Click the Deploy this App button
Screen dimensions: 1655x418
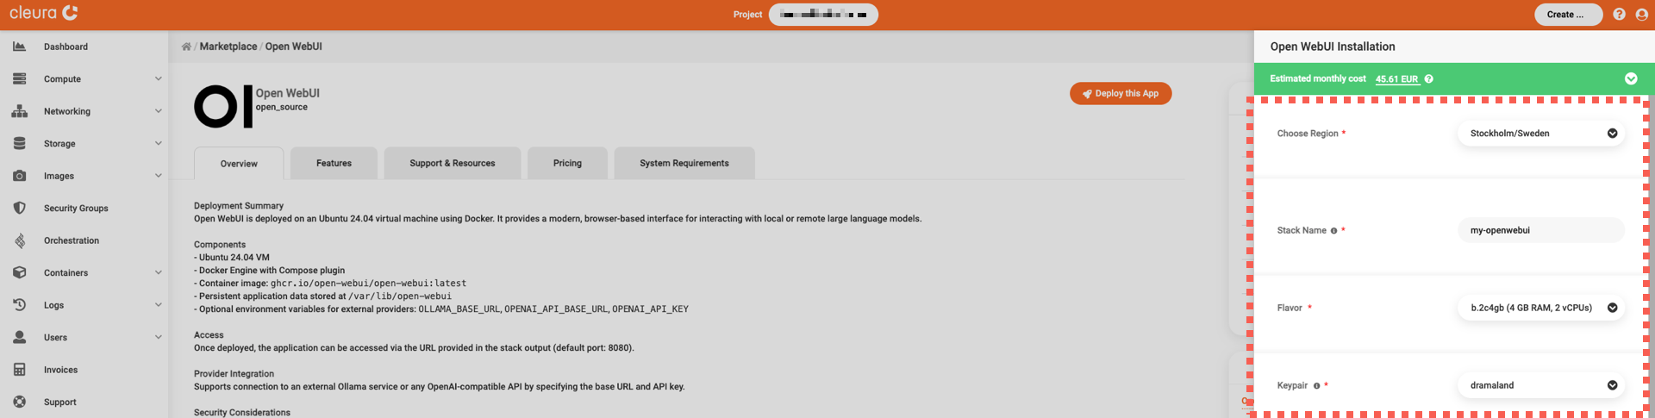pyautogui.click(x=1121, y=93)
